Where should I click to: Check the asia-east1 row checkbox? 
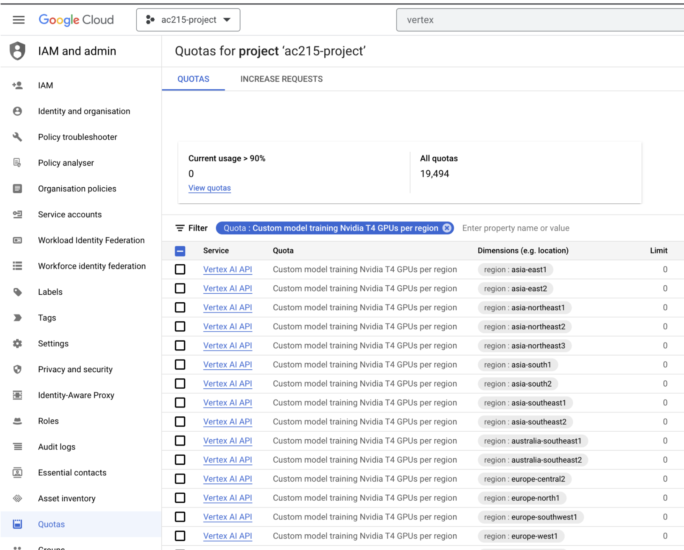tap(180, 269)
